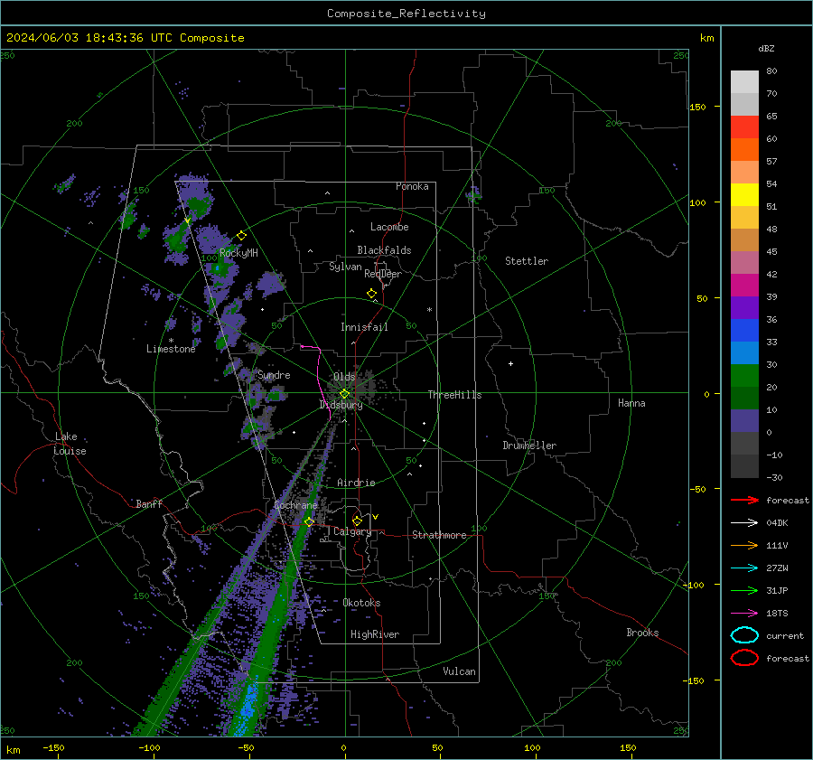Click the Hanna map label
Viewport: 813px width, 760px height.
pyautogui.click(x=631, y=403)
